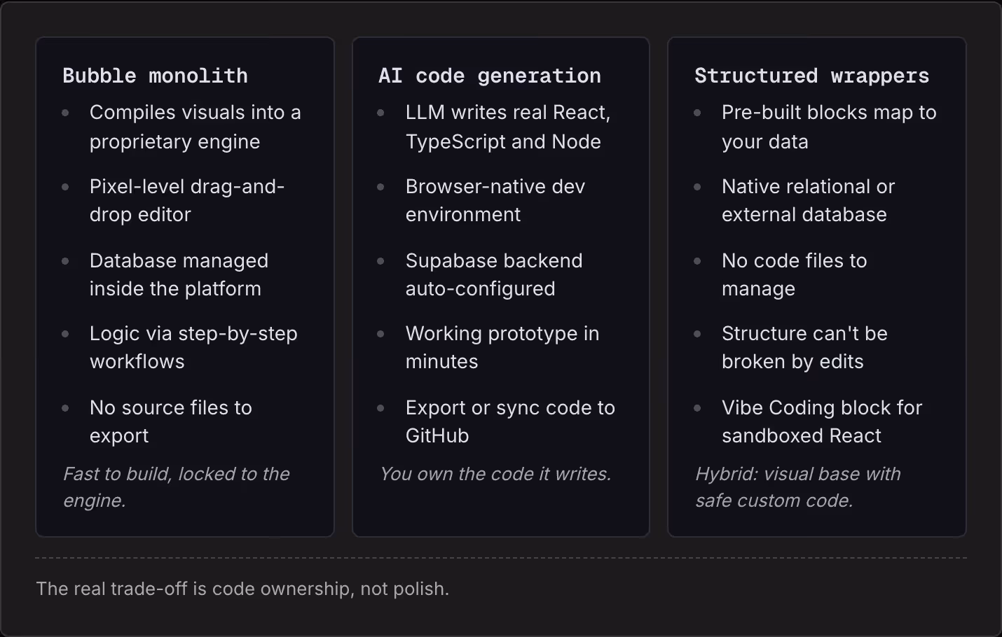Click "LLM writes real React, TypeScript and Node"
Image resolution: width=1002 pixels, height=637 pixels.
click(508, 127)
